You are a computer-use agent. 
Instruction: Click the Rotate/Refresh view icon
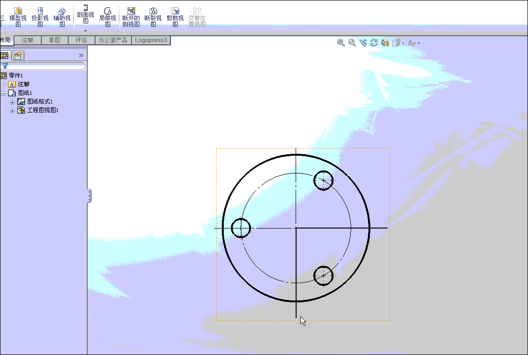pos(374,43)
